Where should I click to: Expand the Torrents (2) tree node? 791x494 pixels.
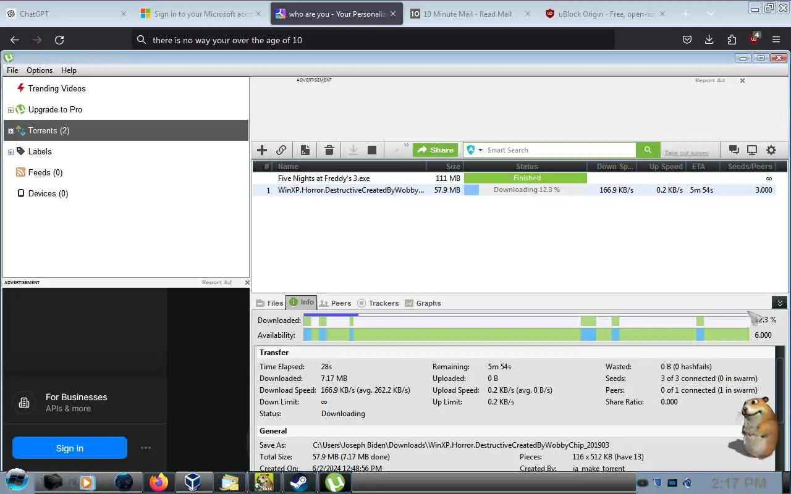point(11,131)
